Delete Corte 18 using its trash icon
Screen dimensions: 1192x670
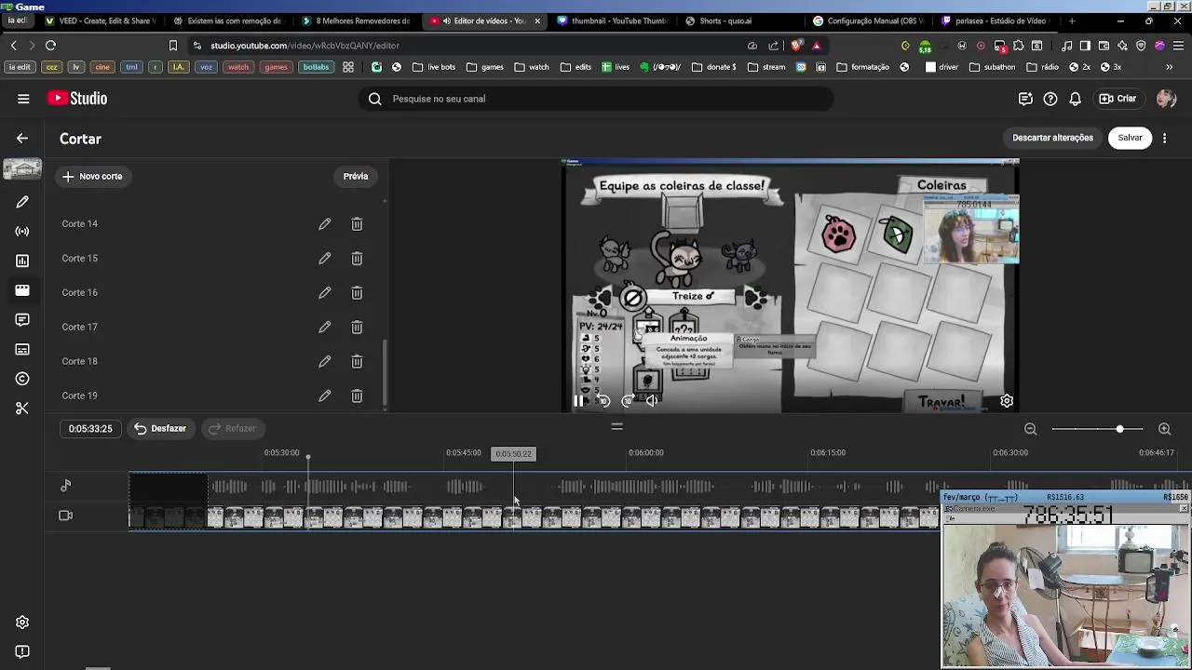pos(357,362)
